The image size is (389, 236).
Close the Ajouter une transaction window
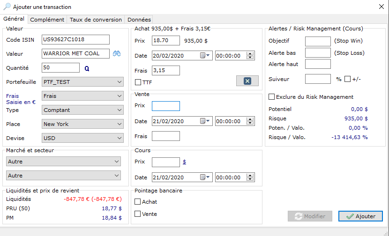[x=382, y=7]
